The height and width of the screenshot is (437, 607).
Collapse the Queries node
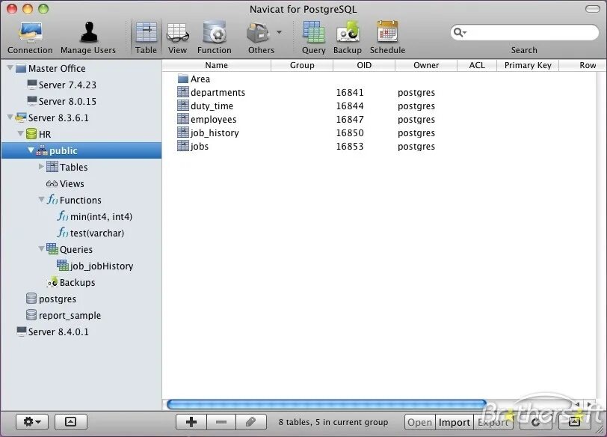[x=41, y=249]
